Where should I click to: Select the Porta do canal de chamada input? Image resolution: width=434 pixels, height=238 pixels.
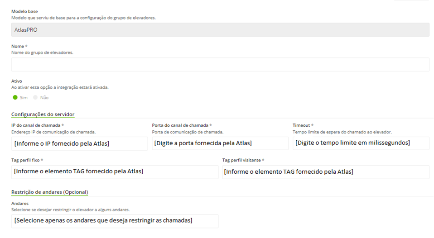[220, 143]
